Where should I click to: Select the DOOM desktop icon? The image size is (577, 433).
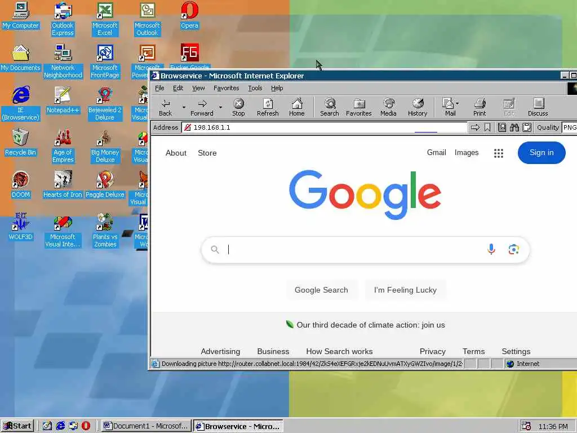click(x=21, y=185)
